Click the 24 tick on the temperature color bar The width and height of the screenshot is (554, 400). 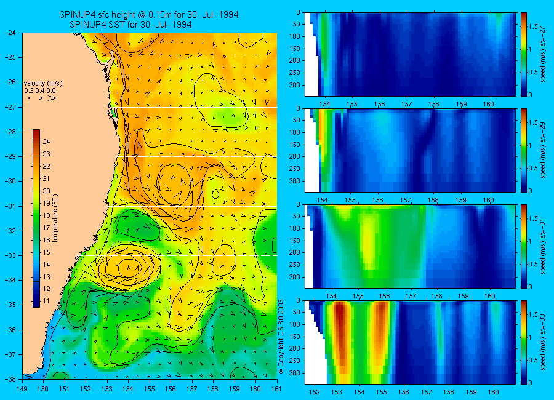(x=46, y=142)
